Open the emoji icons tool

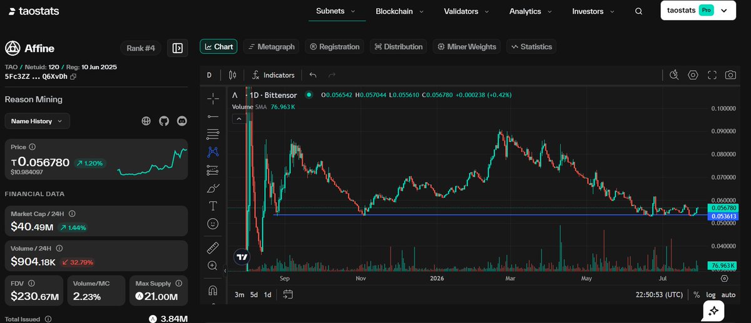(x=213, y=224)
